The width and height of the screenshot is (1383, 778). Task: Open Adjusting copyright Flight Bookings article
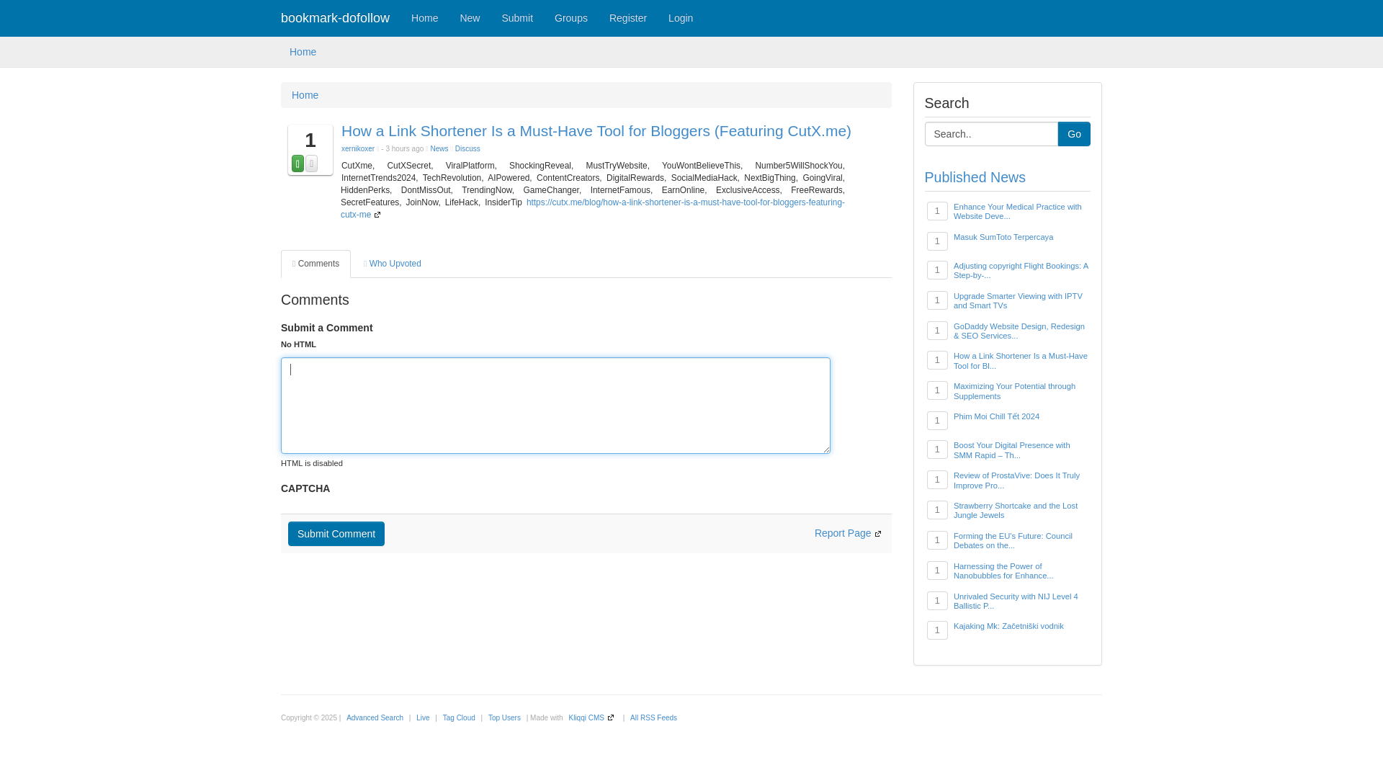coord(1021,271)
